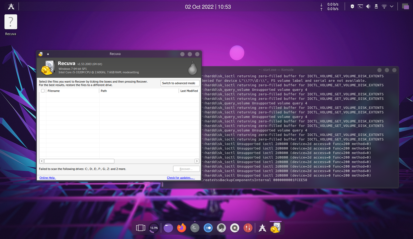Click the left arrow of horizontal scrollbar

42,161
